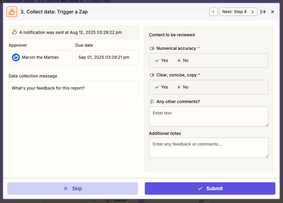
Task: Click the Additional notes text area
Action: pos(208,148)
